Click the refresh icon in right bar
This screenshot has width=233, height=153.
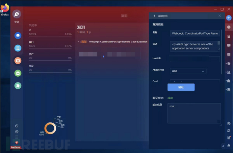point(229,130)
